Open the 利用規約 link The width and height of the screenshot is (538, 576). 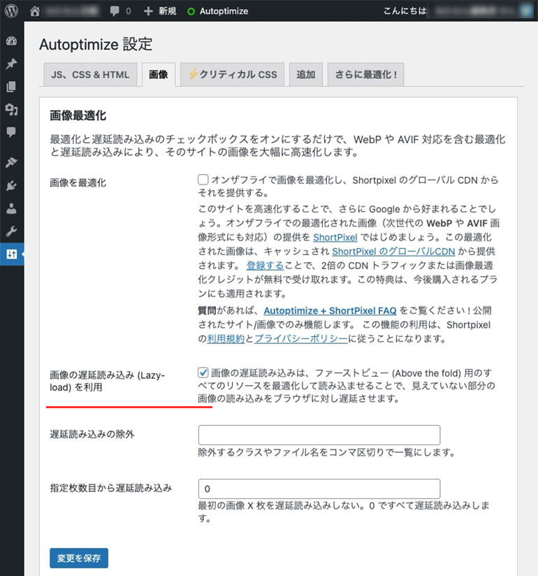(226, 339)
